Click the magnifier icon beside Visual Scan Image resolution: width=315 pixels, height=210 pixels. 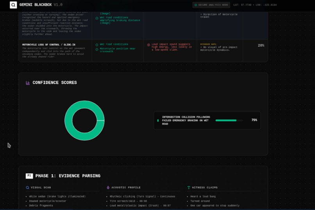coord(27,187)
